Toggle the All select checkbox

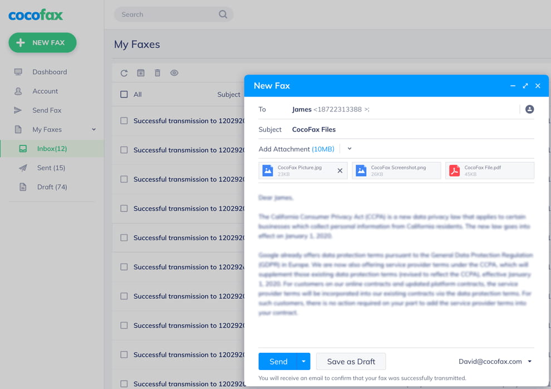pyautogui.click(x=124, y=94)
